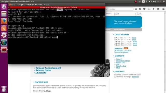This screenshot has height=93, width=166.
Task: Open the battery indicator menu
Action: tap(150, 2)
